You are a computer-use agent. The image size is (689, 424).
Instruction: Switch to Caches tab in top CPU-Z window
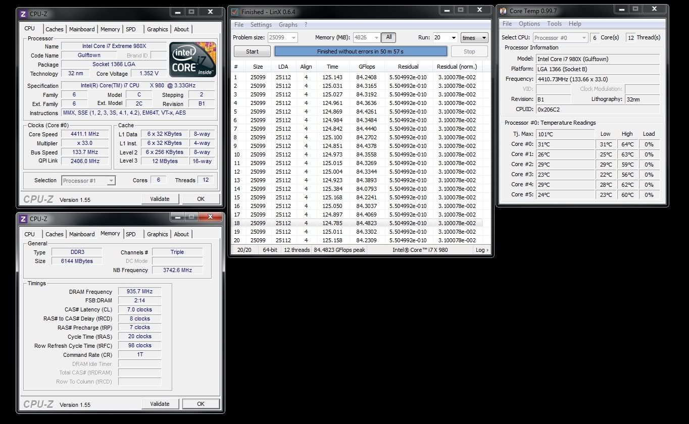55,29
